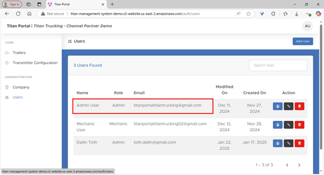Open Trailers in sidebar
The image size is (324, 175).
[x=19, y=52]
